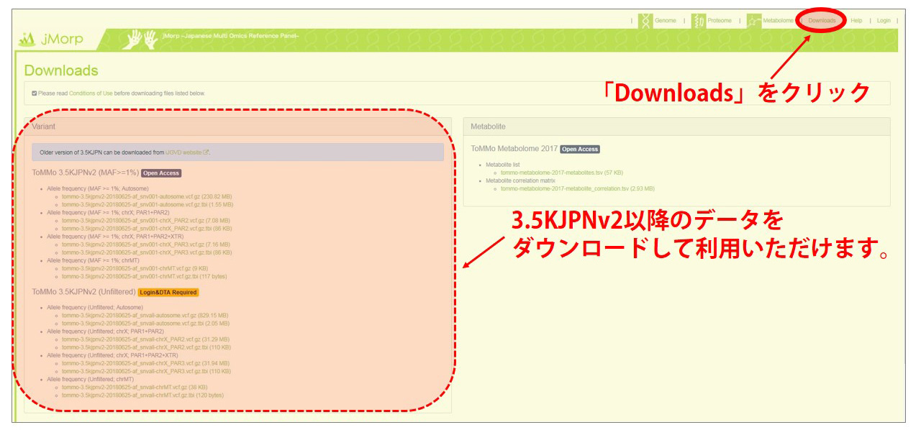The height and width of the screenshot is (430, 921).
Task: Open the Conditions of Use link
Action: pos(91,93)
